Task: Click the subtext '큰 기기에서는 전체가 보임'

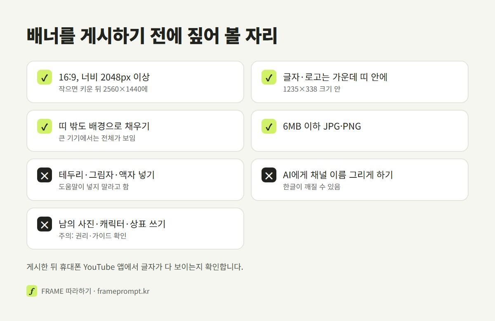Action: pos(97,138)
